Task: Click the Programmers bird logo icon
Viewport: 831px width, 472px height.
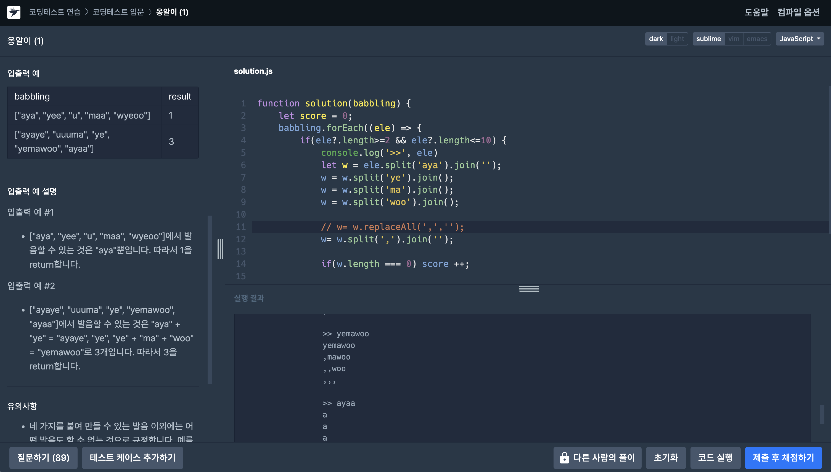Action: [14, 12]
